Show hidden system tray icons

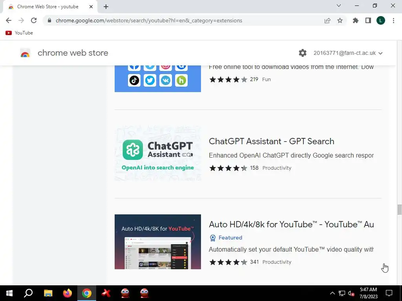[332, 293]
